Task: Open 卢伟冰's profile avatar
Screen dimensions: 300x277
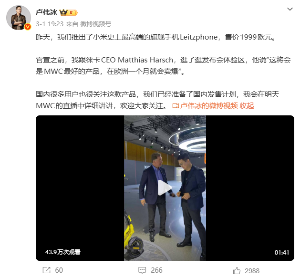Action: pyautogui.click(x=19, y=18)
